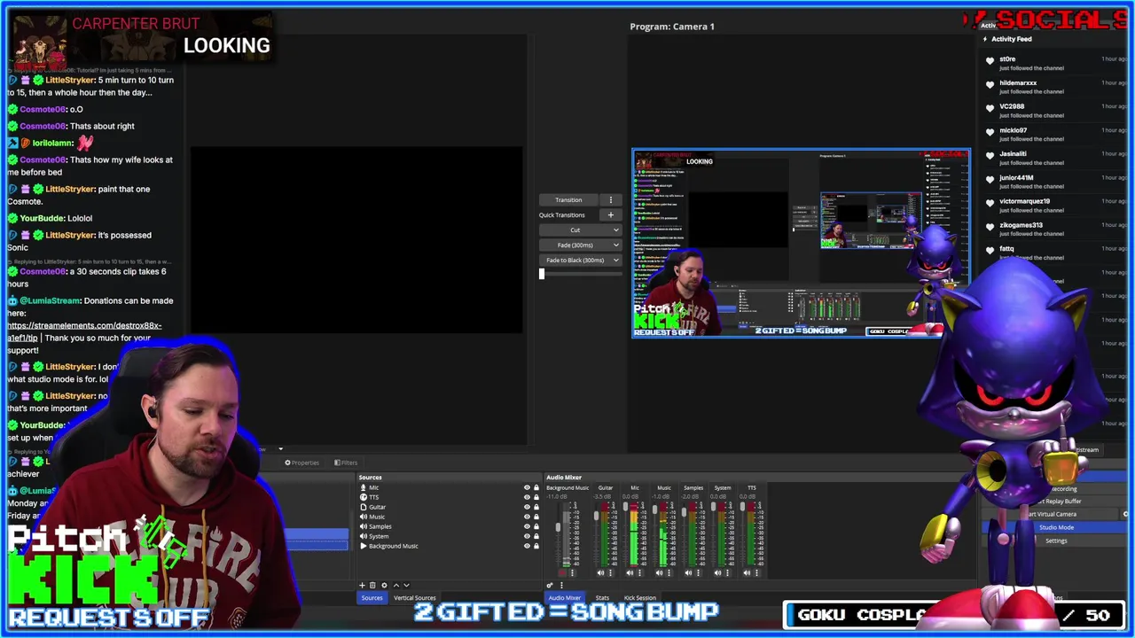Open the Samples channel options dots
This screenshot has height=638, width=1135.
(x=698, y=573)
